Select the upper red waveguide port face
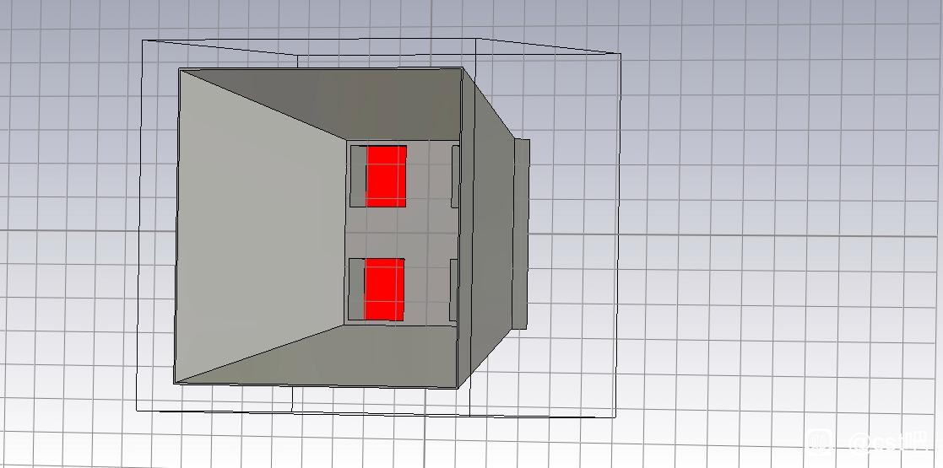Image resolution: width=943 pixels, height=468 pixels. pos(386,176)
